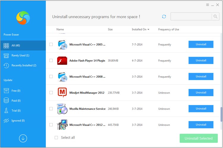This screenshot has width=223, height=148.
Task: Click Microsoft Visual C++ 2012 icon
Action: (x=62, y=125)
